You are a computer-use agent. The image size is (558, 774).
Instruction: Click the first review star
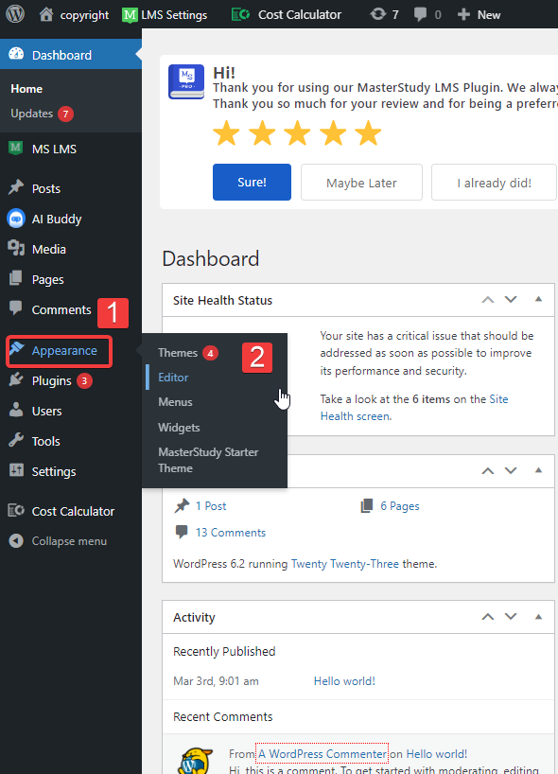pyautogui.click(x=226, y=133)
